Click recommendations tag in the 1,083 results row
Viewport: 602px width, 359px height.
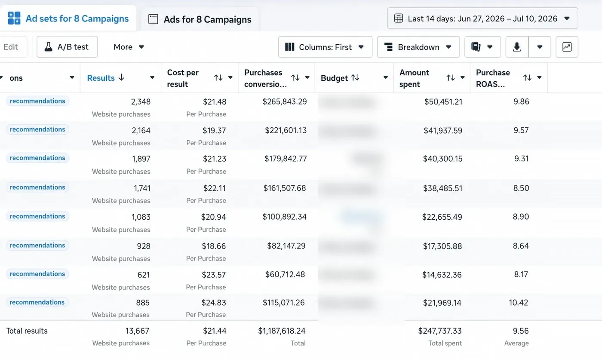tap(37, 216)
